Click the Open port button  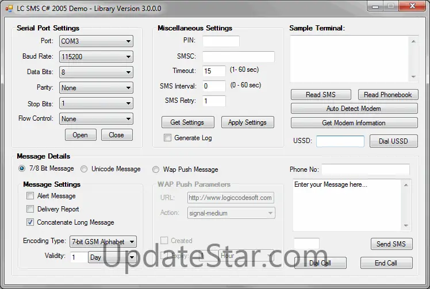80,135
